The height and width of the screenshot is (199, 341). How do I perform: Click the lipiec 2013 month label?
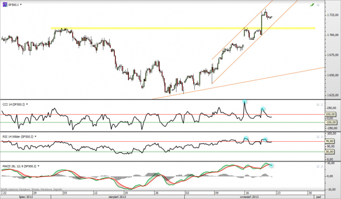pos(26,197)
